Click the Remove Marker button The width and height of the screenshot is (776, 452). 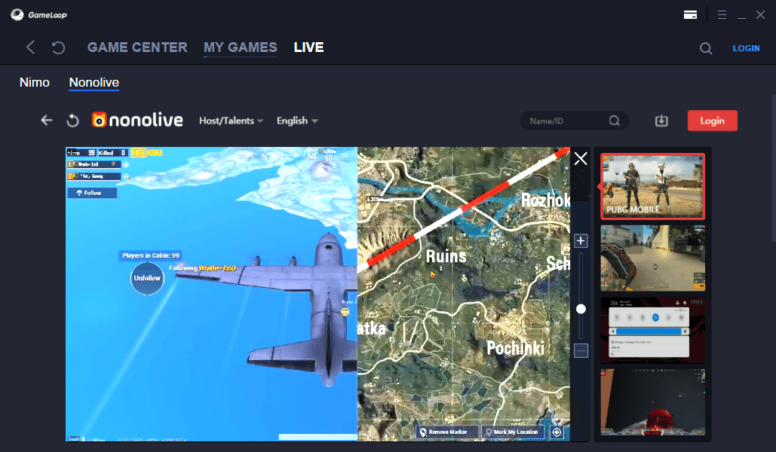pyautogui.click(x=447, y=432)
